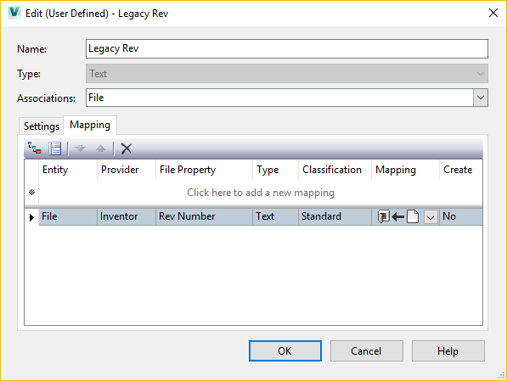Open Help for this dialog
Image resolution: width=507 pixels, height=381 pixels.
click(448, 351)
